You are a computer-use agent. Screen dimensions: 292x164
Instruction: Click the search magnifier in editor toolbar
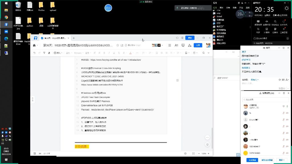[x=204, y=53]
